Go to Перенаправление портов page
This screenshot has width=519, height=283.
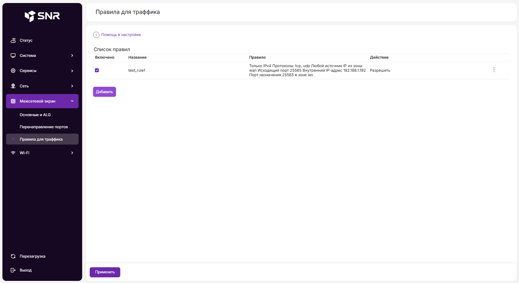tap(44, 127)
